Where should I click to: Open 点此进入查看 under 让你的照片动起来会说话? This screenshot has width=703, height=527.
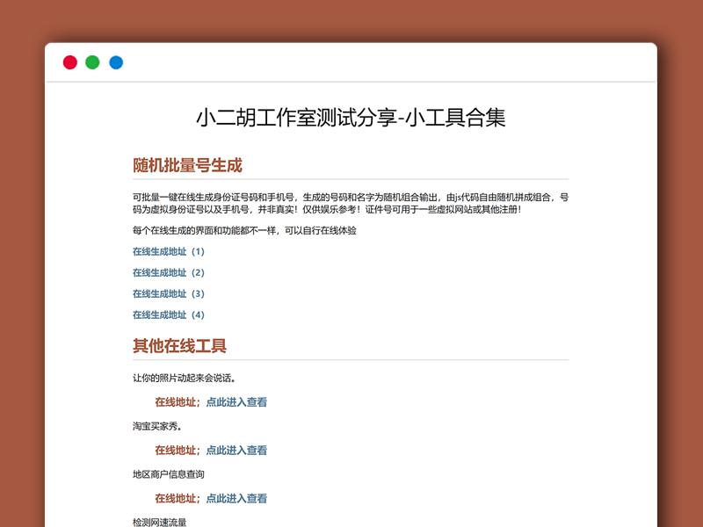point(236,402)
